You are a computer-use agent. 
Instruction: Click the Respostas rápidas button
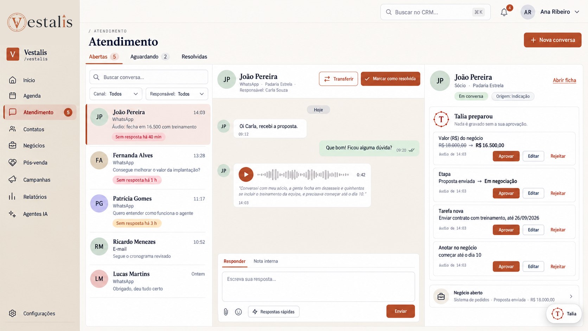pos(274,312)
